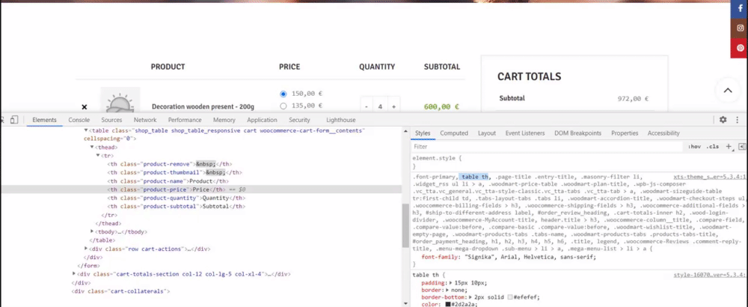Click the #2d2a2a color swatch

pyautogui.click(x=448, y=304)
